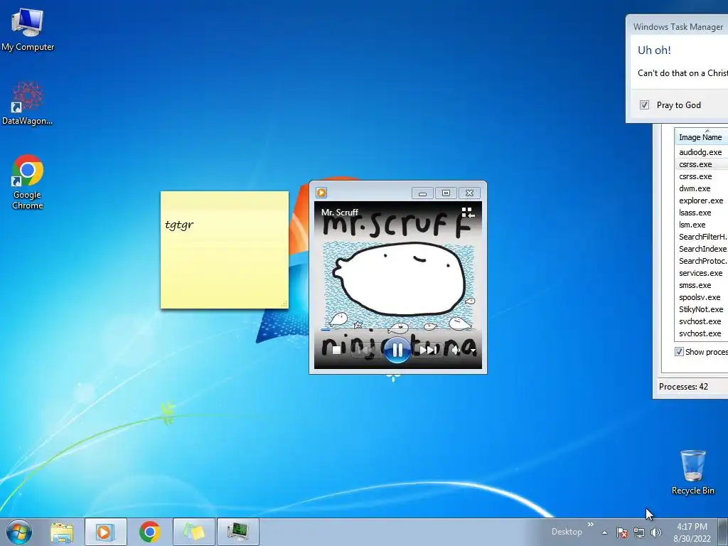The width and height of the screenshot is (728, 546).
Task: Open the volume dropdown arrow in Media Player
Action: (473, 351)
